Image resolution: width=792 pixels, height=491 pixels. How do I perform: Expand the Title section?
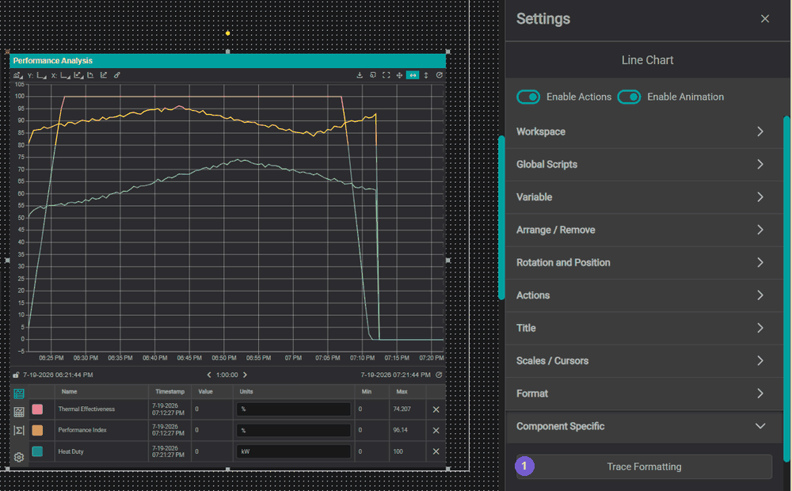click(x=644, y=329)
